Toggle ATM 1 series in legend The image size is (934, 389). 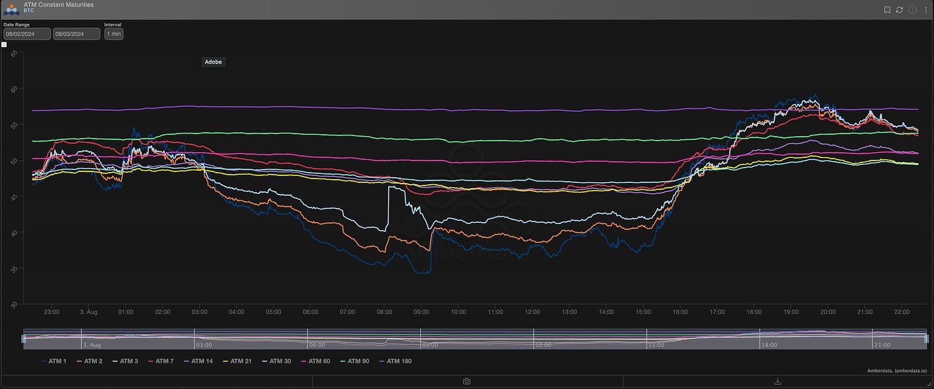pyautogui.click(x=53, y=361)
